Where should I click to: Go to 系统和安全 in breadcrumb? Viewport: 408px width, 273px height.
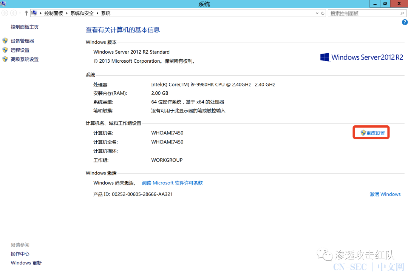(x=82, y=13)
